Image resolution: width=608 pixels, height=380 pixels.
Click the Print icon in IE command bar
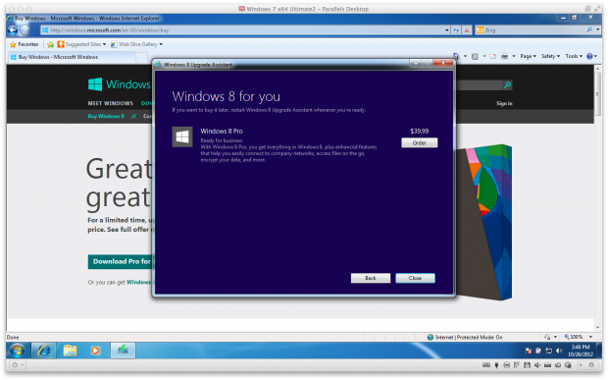[x=504, y=56]
